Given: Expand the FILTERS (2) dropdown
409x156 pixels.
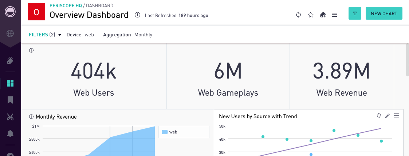Looking at the screenshot, I should click(x=45, y=35).
